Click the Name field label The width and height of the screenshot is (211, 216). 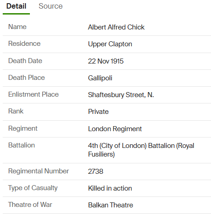pos(17,27)
